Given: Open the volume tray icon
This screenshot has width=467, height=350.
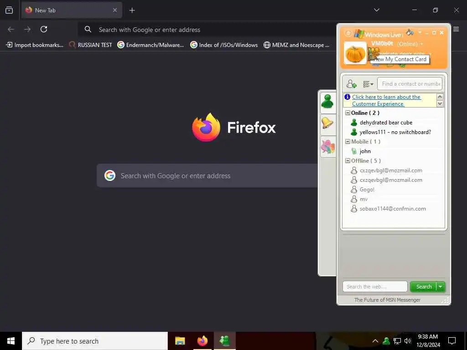Looking at the screenshot, I should 408,341.
